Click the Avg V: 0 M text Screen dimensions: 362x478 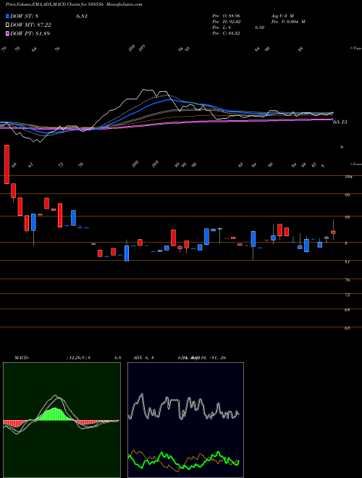282,15
